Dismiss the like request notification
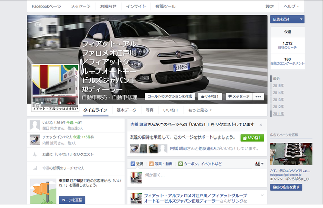The width and height of the screenshot is (323, 208). coord(261,125)
